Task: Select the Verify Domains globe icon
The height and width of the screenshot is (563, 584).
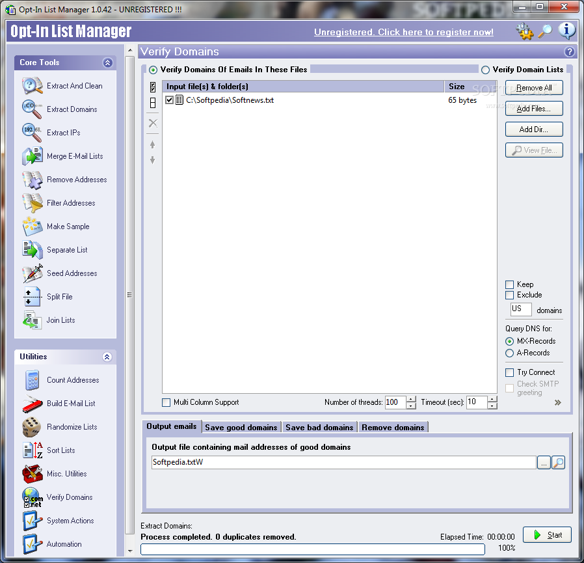Action: coord(32,497)
